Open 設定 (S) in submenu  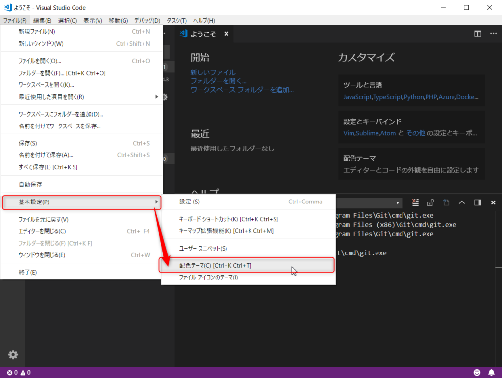[x=249, y=202]
